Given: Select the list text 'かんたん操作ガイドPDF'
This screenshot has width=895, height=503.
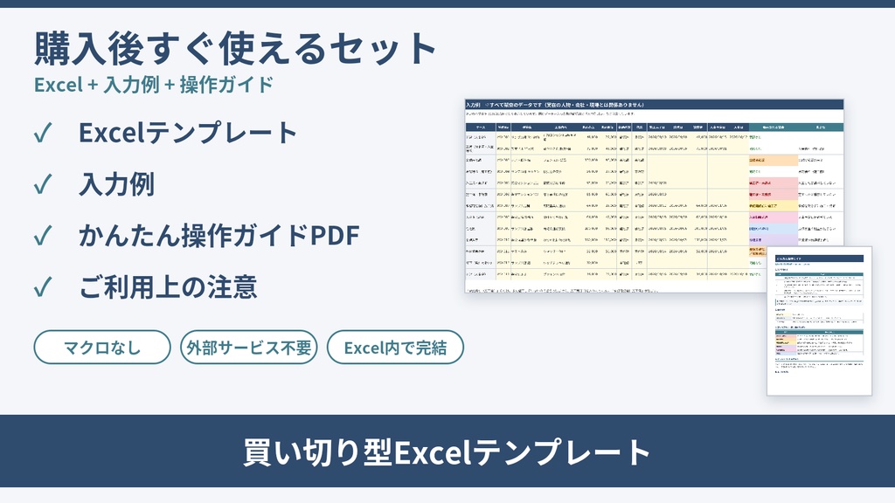Looking at the screenshot, I should (x=219, y=235).
